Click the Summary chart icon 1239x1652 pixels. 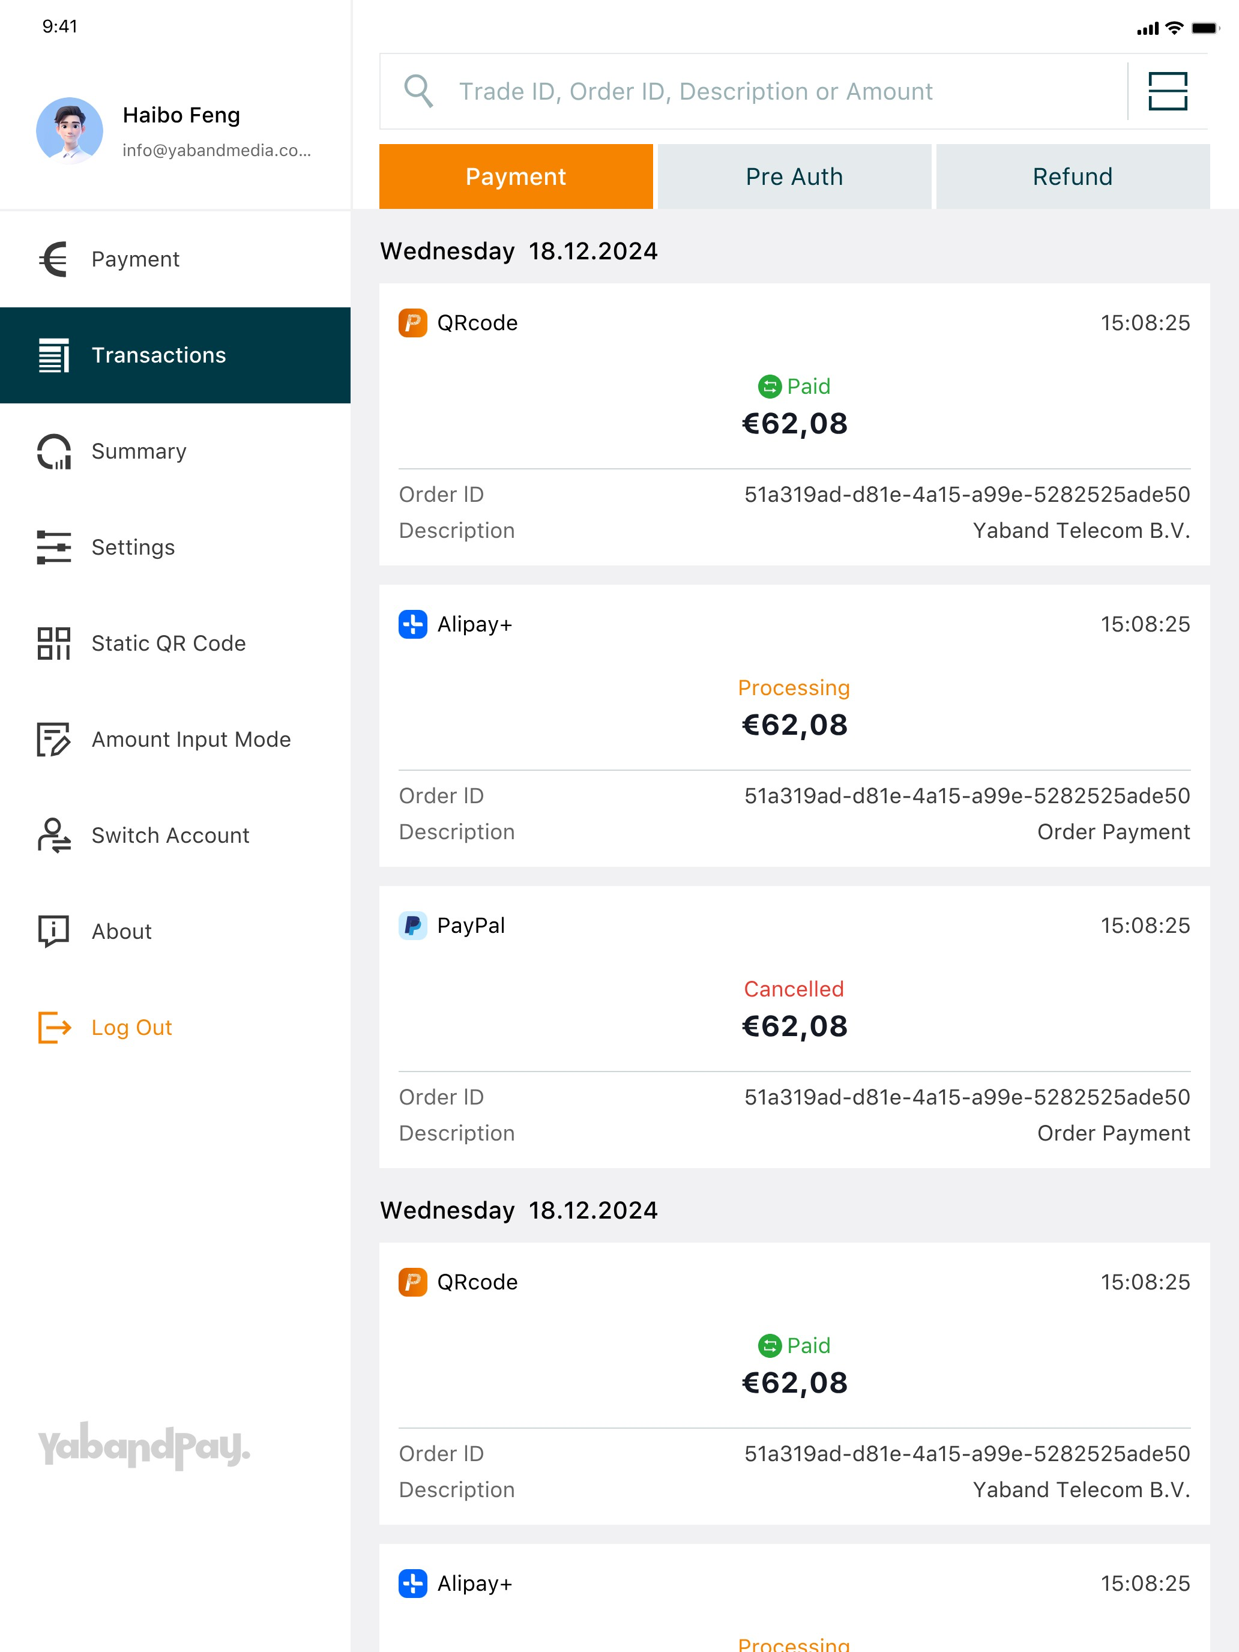point(54,451)
